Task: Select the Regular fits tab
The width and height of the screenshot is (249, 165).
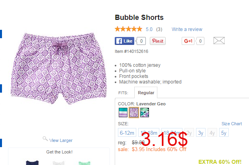Action: click(x=146, y=93)
